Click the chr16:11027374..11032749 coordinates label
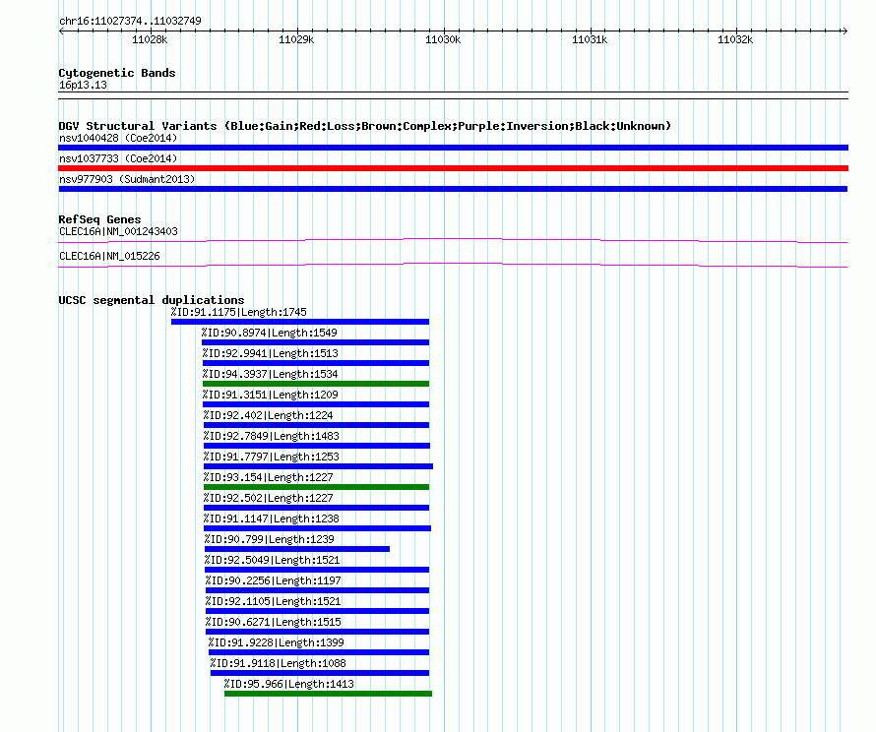Viewport: 876px width, 732px height. pyautogui.click(x=130, y=21)
